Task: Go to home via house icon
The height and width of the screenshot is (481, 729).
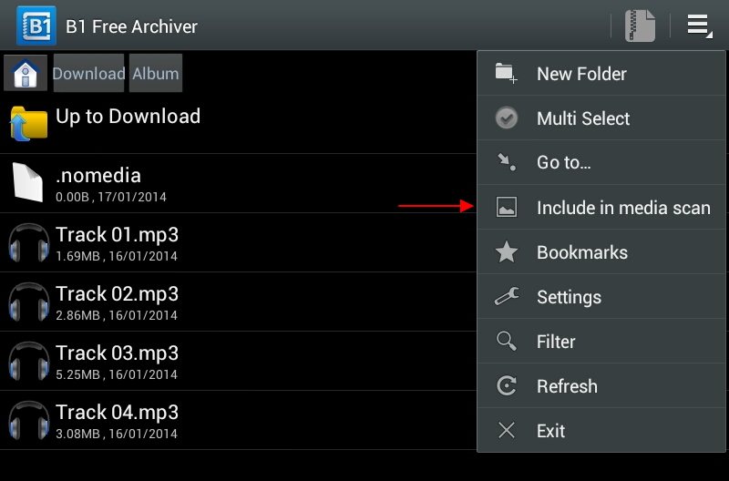Action: tap(26, 73)
